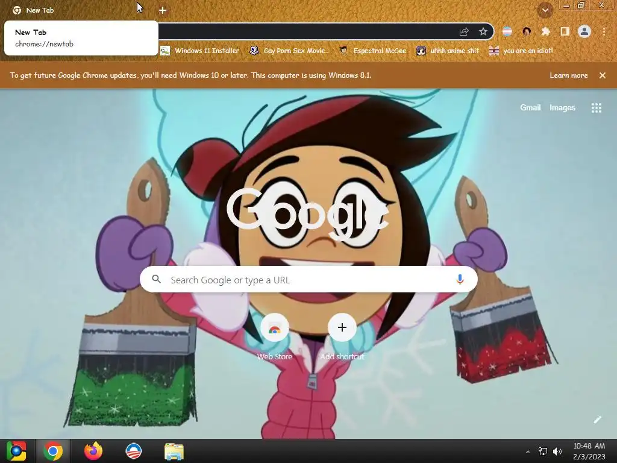Open the network tray icon

pyautogui.click(x=543, y=452)
